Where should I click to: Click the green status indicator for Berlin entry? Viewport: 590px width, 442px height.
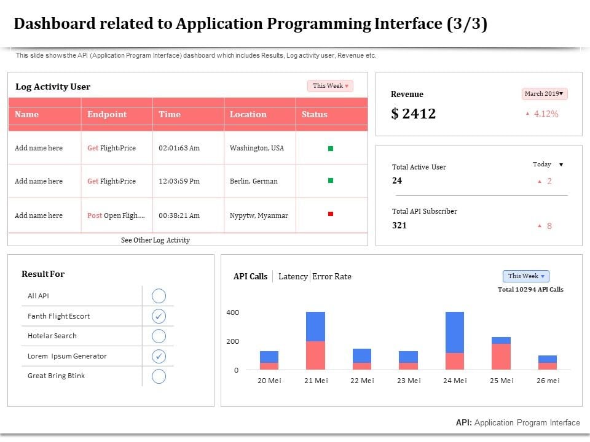(330, 180)
